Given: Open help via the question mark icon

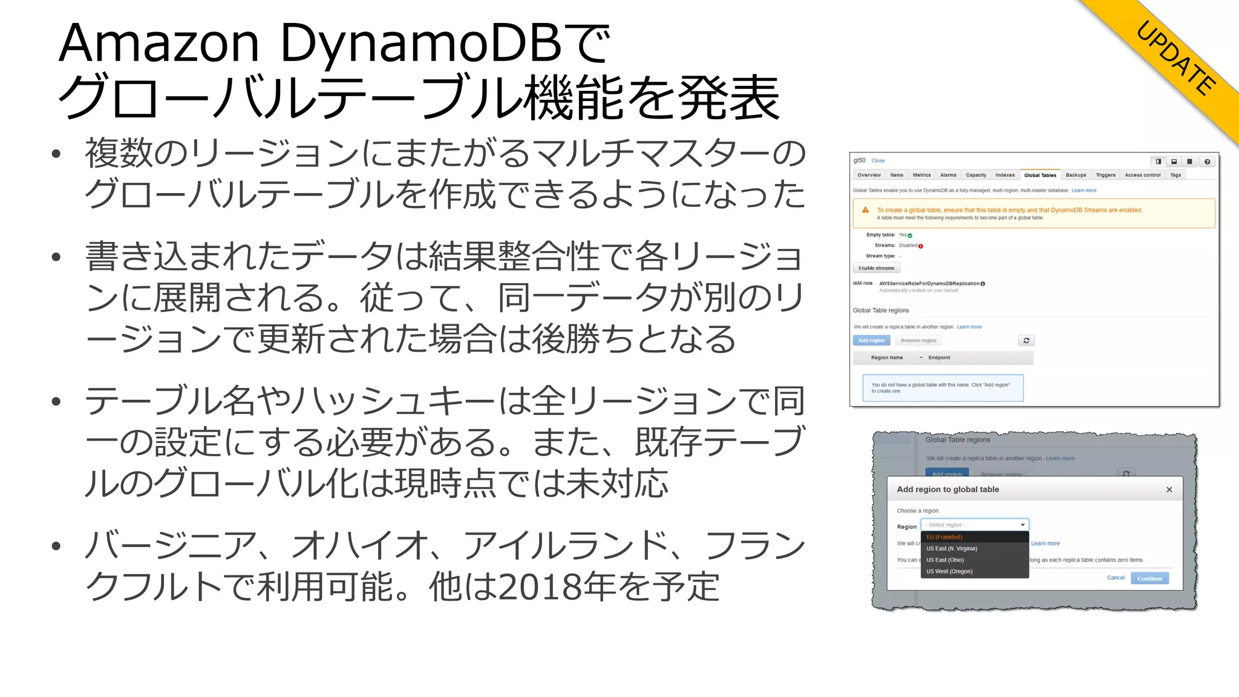Looking at the screenshot, I should (1207, 162).
